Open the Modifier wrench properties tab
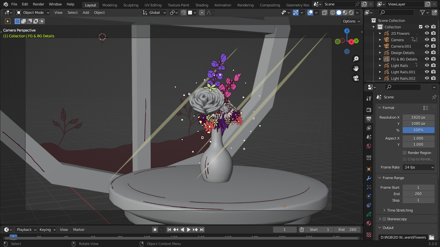Image resolution: width=440 pixels, height=247 pixels. pyautogui.click(x=369, y=178)
